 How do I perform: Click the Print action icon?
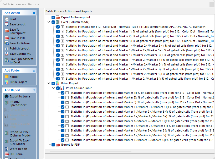(x=7, y=19)
